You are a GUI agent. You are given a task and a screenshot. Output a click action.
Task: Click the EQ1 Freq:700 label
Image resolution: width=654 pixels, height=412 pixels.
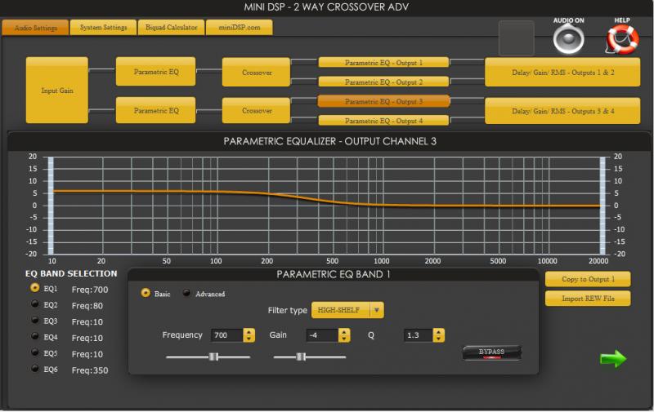(90, 290)
